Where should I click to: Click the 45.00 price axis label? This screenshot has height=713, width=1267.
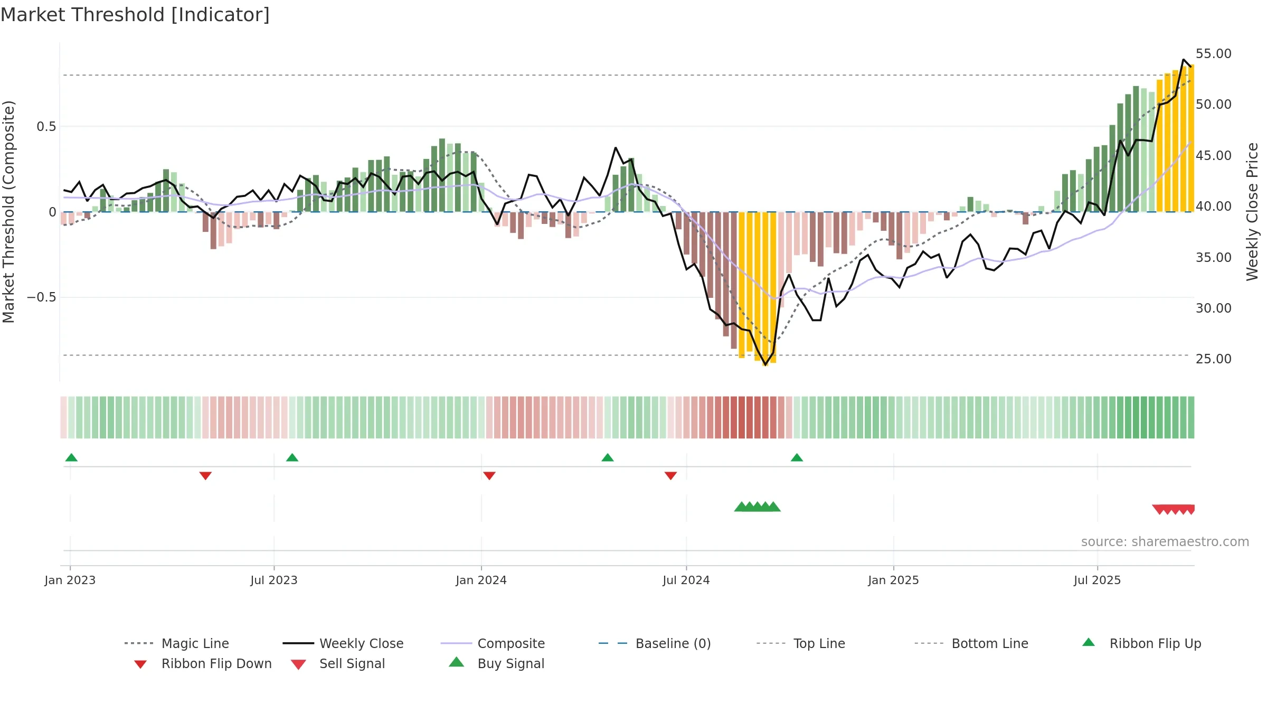[1214, 156]
